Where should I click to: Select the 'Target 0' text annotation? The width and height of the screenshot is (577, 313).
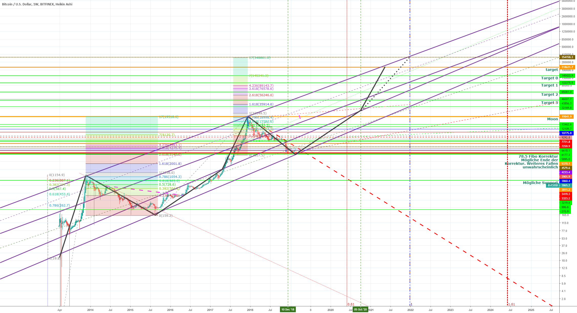(549, 78)
